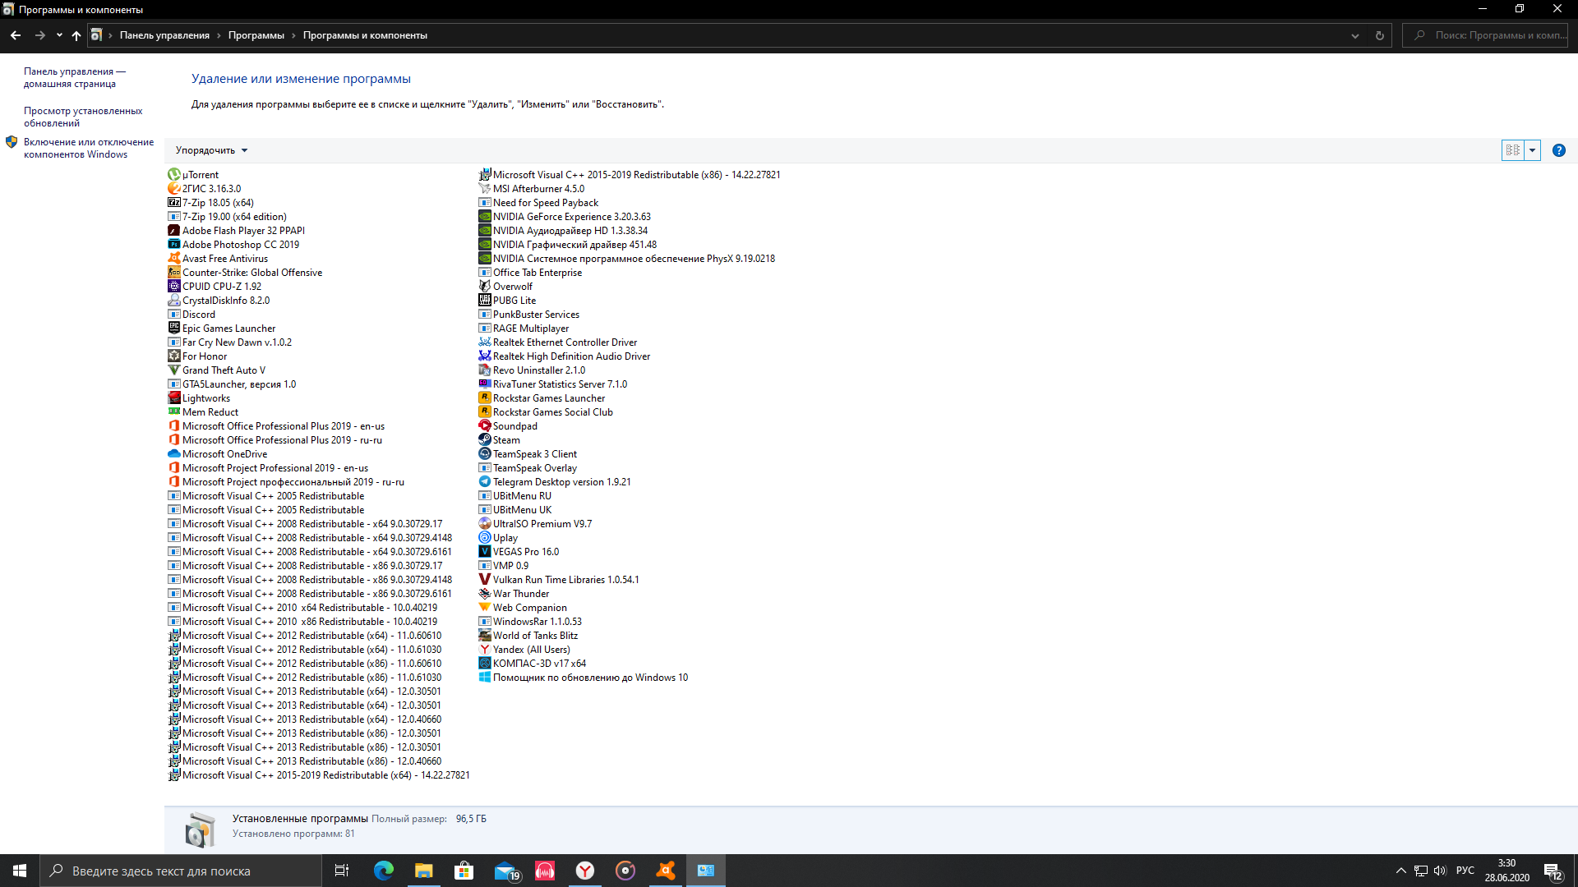Click the Adobe Photoshop CC 2019 icon
Screen dimensions: 1578x887
coord(173,245)
